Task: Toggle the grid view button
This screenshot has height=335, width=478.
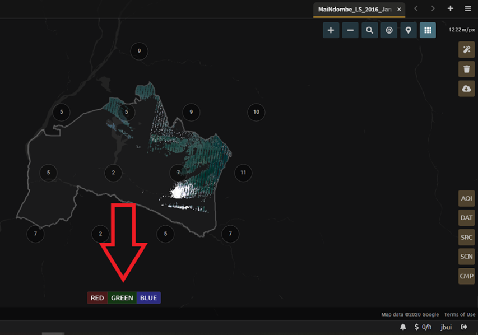Action: (x=428, y=30)
